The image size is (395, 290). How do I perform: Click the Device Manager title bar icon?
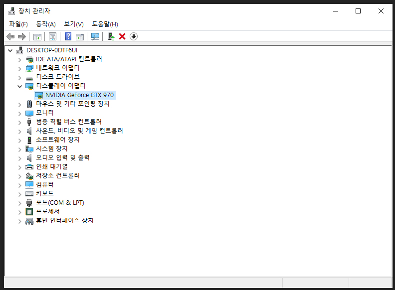click(11, 11)
